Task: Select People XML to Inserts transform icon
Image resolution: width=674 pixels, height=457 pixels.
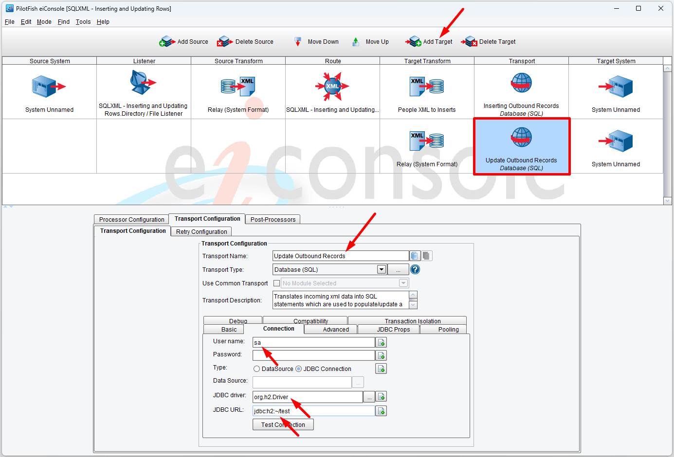Action: 427,87
